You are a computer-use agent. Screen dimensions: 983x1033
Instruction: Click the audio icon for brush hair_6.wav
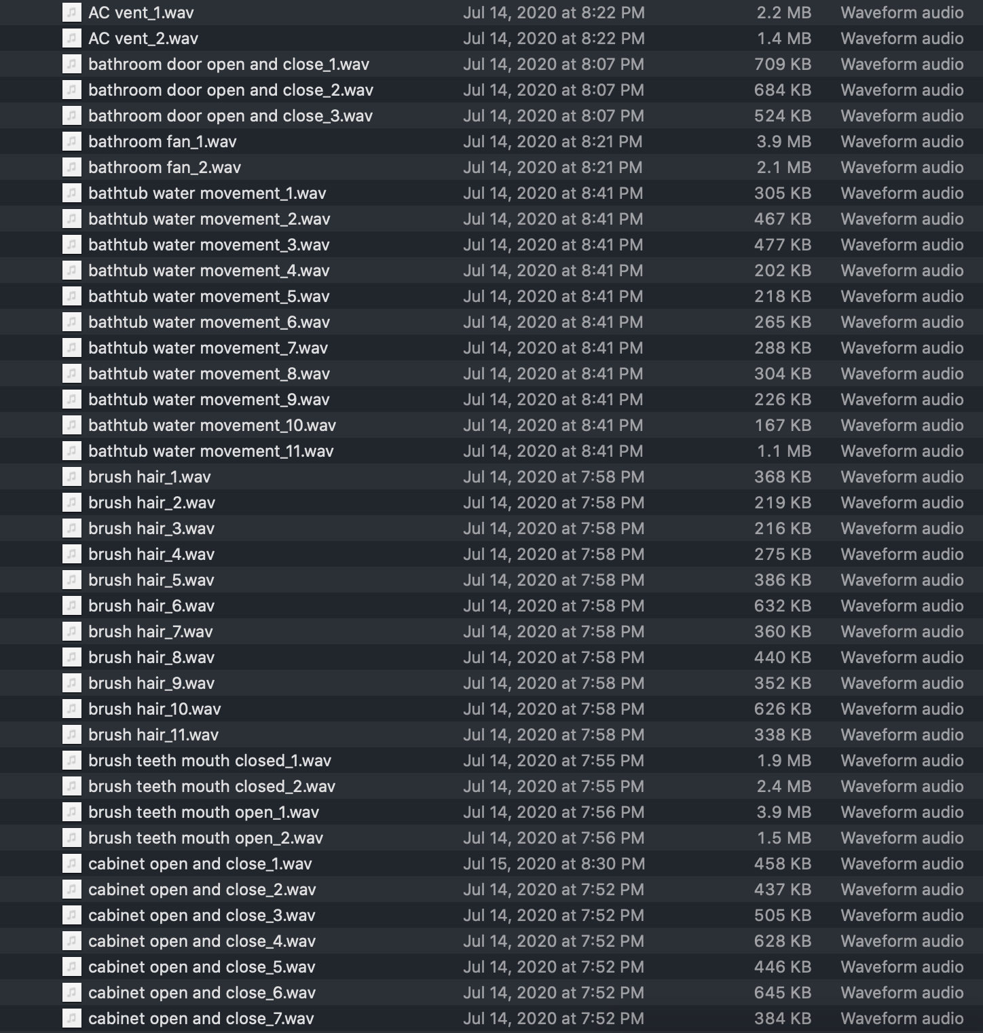pos(71,606)
